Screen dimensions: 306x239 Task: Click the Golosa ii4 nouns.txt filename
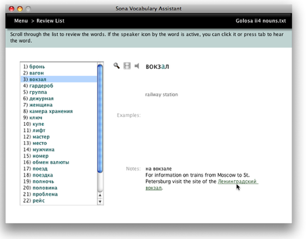(261, 21)
